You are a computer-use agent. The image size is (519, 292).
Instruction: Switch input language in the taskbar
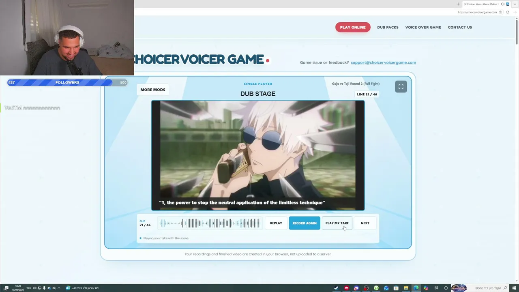point(28,288)
